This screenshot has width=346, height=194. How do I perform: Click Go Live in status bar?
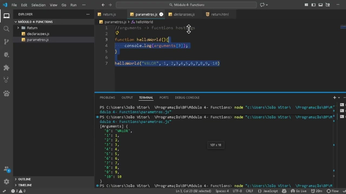[x=299, y=191]
